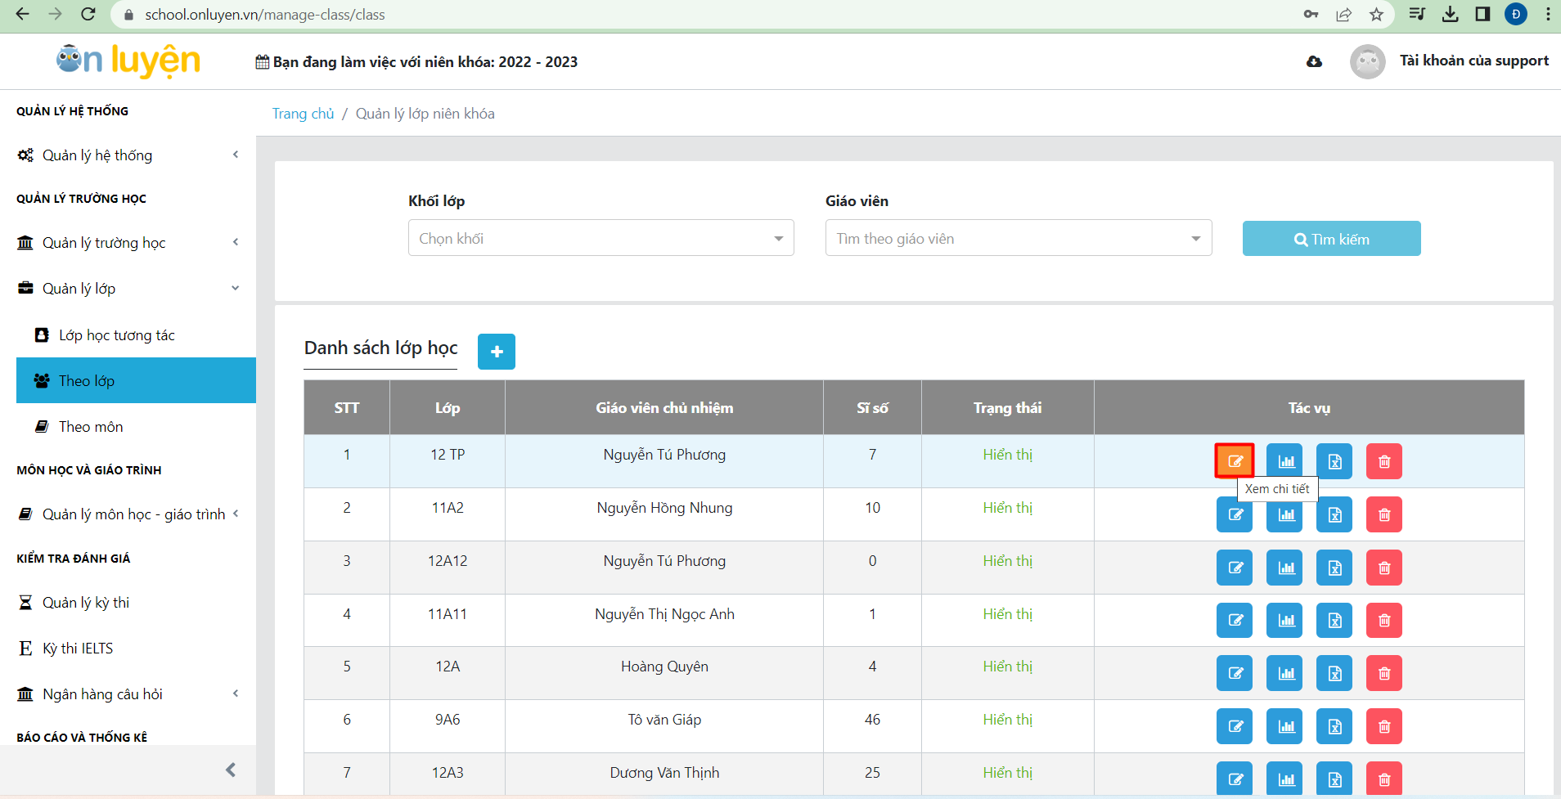Click the plus button to add class
The image size is (1561, 799).
(x=496, y=352)
